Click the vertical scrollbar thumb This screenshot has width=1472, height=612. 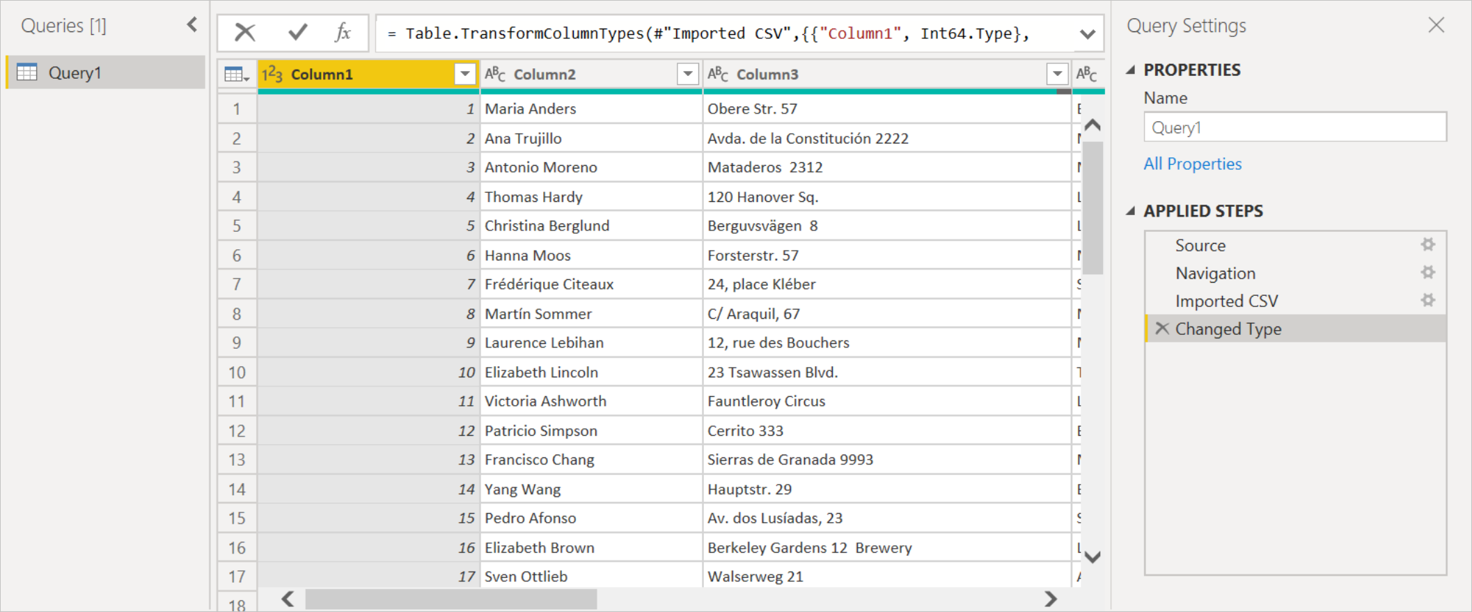1093,207
